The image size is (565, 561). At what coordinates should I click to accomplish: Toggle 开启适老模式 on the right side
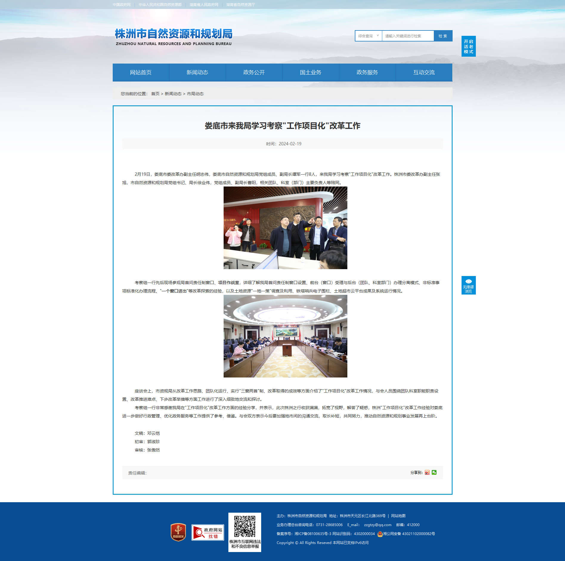[468, 46]
